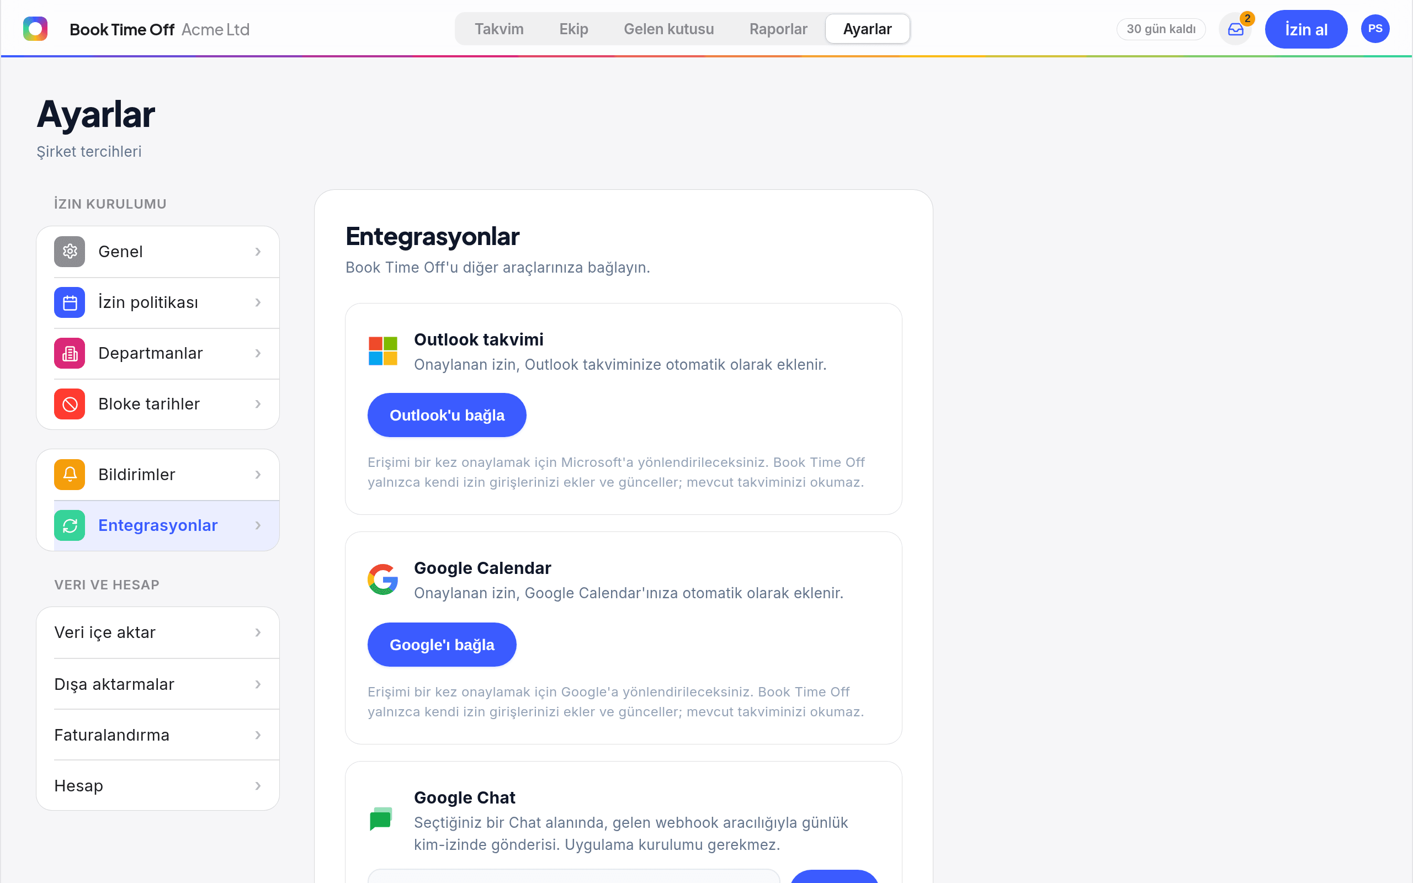
Task: Expand the Dışa aktarmalar chevron
Action: 258,684
